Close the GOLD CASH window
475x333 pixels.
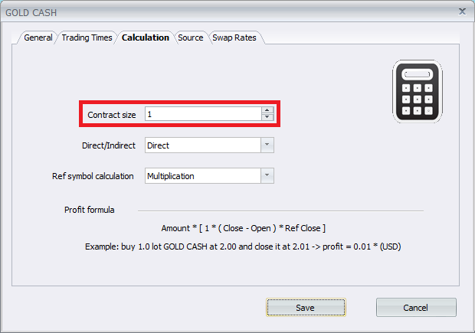pos(462,11)
